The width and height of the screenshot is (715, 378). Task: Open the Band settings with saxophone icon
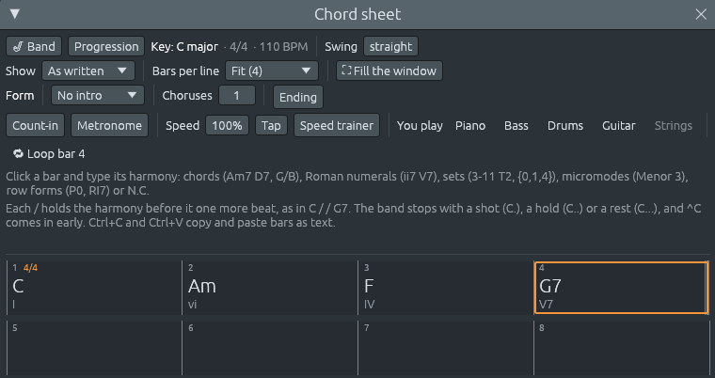[34, 46]
